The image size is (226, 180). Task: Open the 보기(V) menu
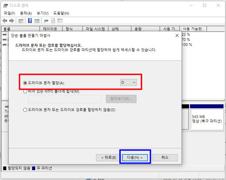[43, 13]
